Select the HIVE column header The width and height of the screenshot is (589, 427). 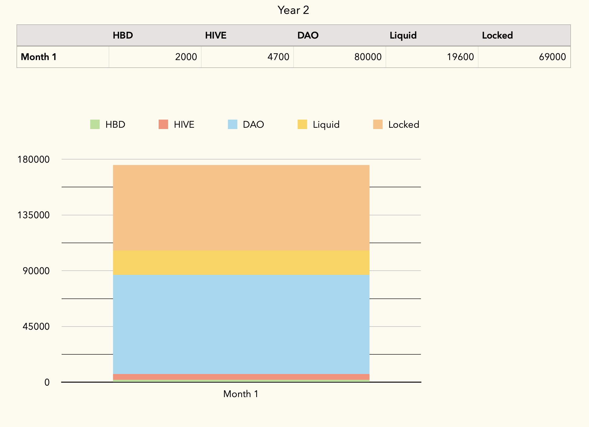click(247, 35)
